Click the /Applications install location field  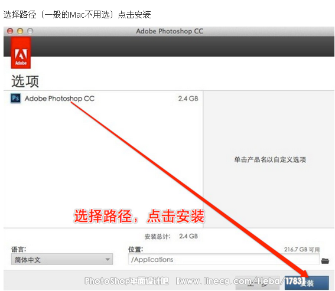(223, 259)
